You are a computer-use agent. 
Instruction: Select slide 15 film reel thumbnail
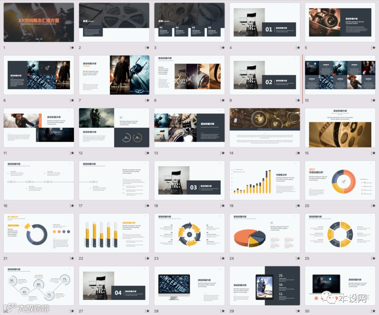[340, 128]
